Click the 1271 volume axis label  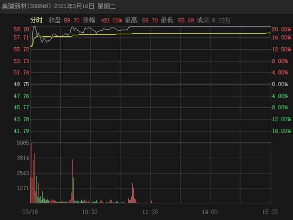pyautogui.click(x=23, y=188)
